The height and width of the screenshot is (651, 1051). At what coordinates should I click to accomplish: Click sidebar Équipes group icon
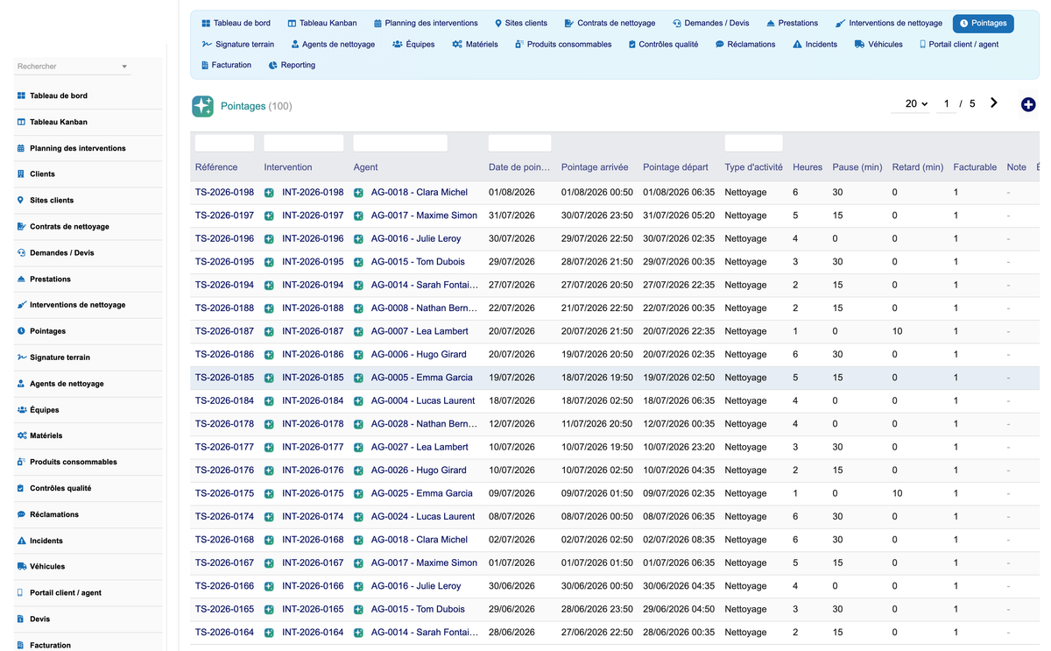[x=21, y=410]
